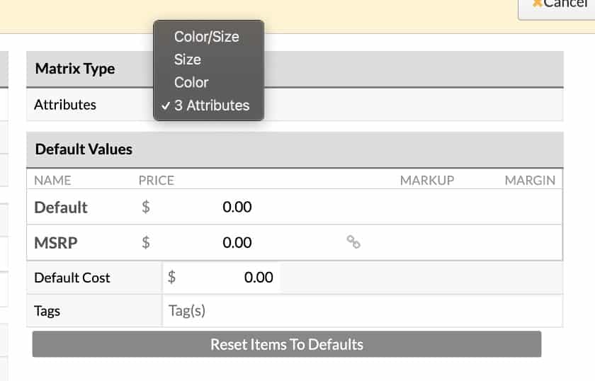The height and width of the screenshot is (381, 595).
Task: Click the MSRP price amount field
Action: [203, 242]
